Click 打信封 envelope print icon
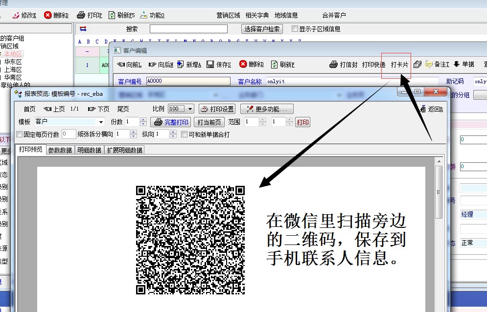 coord(343,65)
